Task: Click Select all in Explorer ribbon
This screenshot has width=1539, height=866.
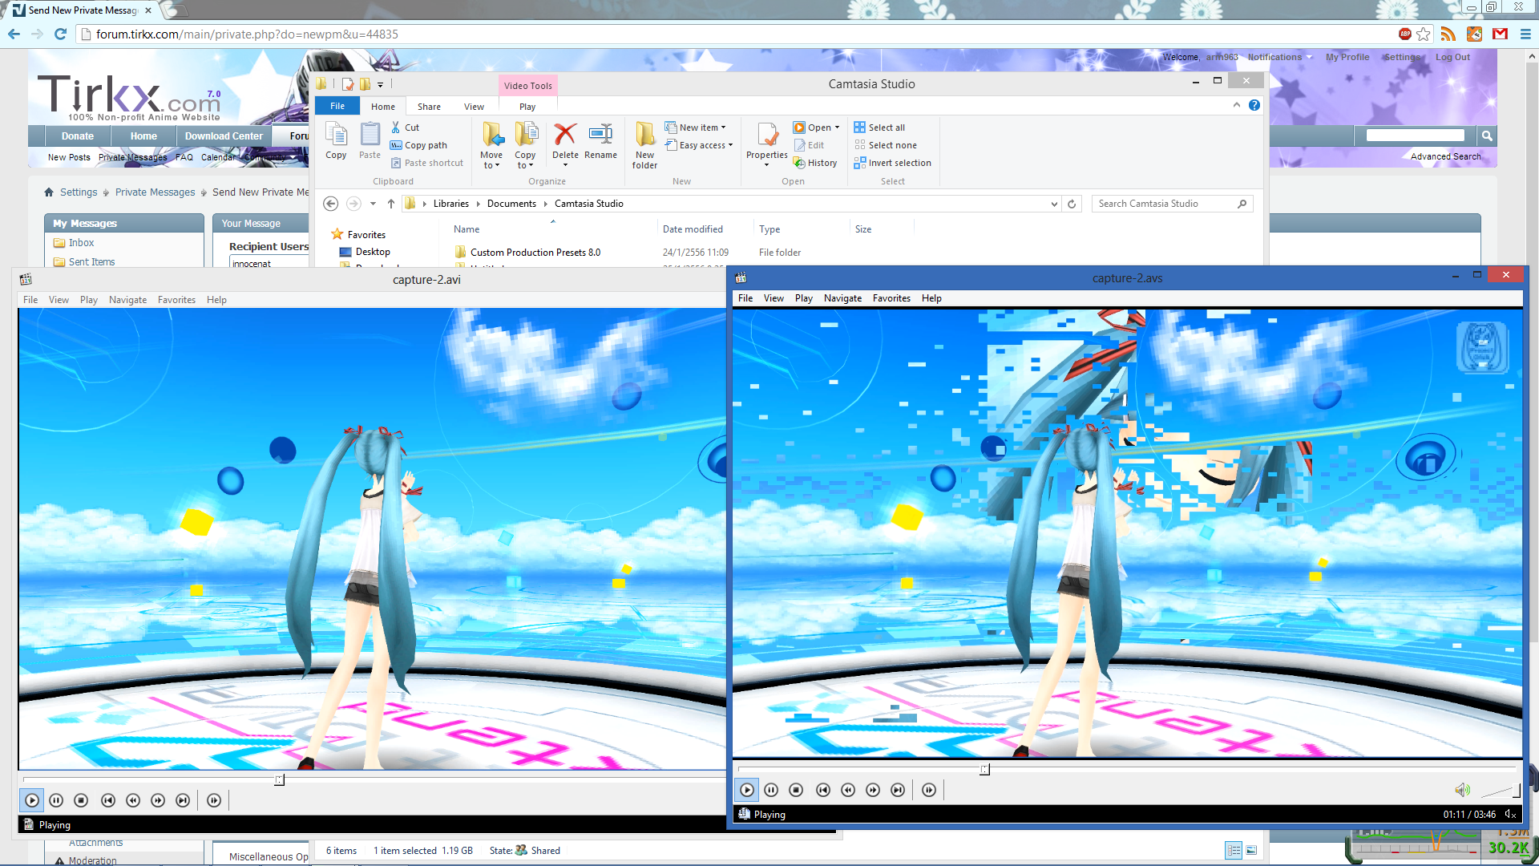Action: [886, 127]
